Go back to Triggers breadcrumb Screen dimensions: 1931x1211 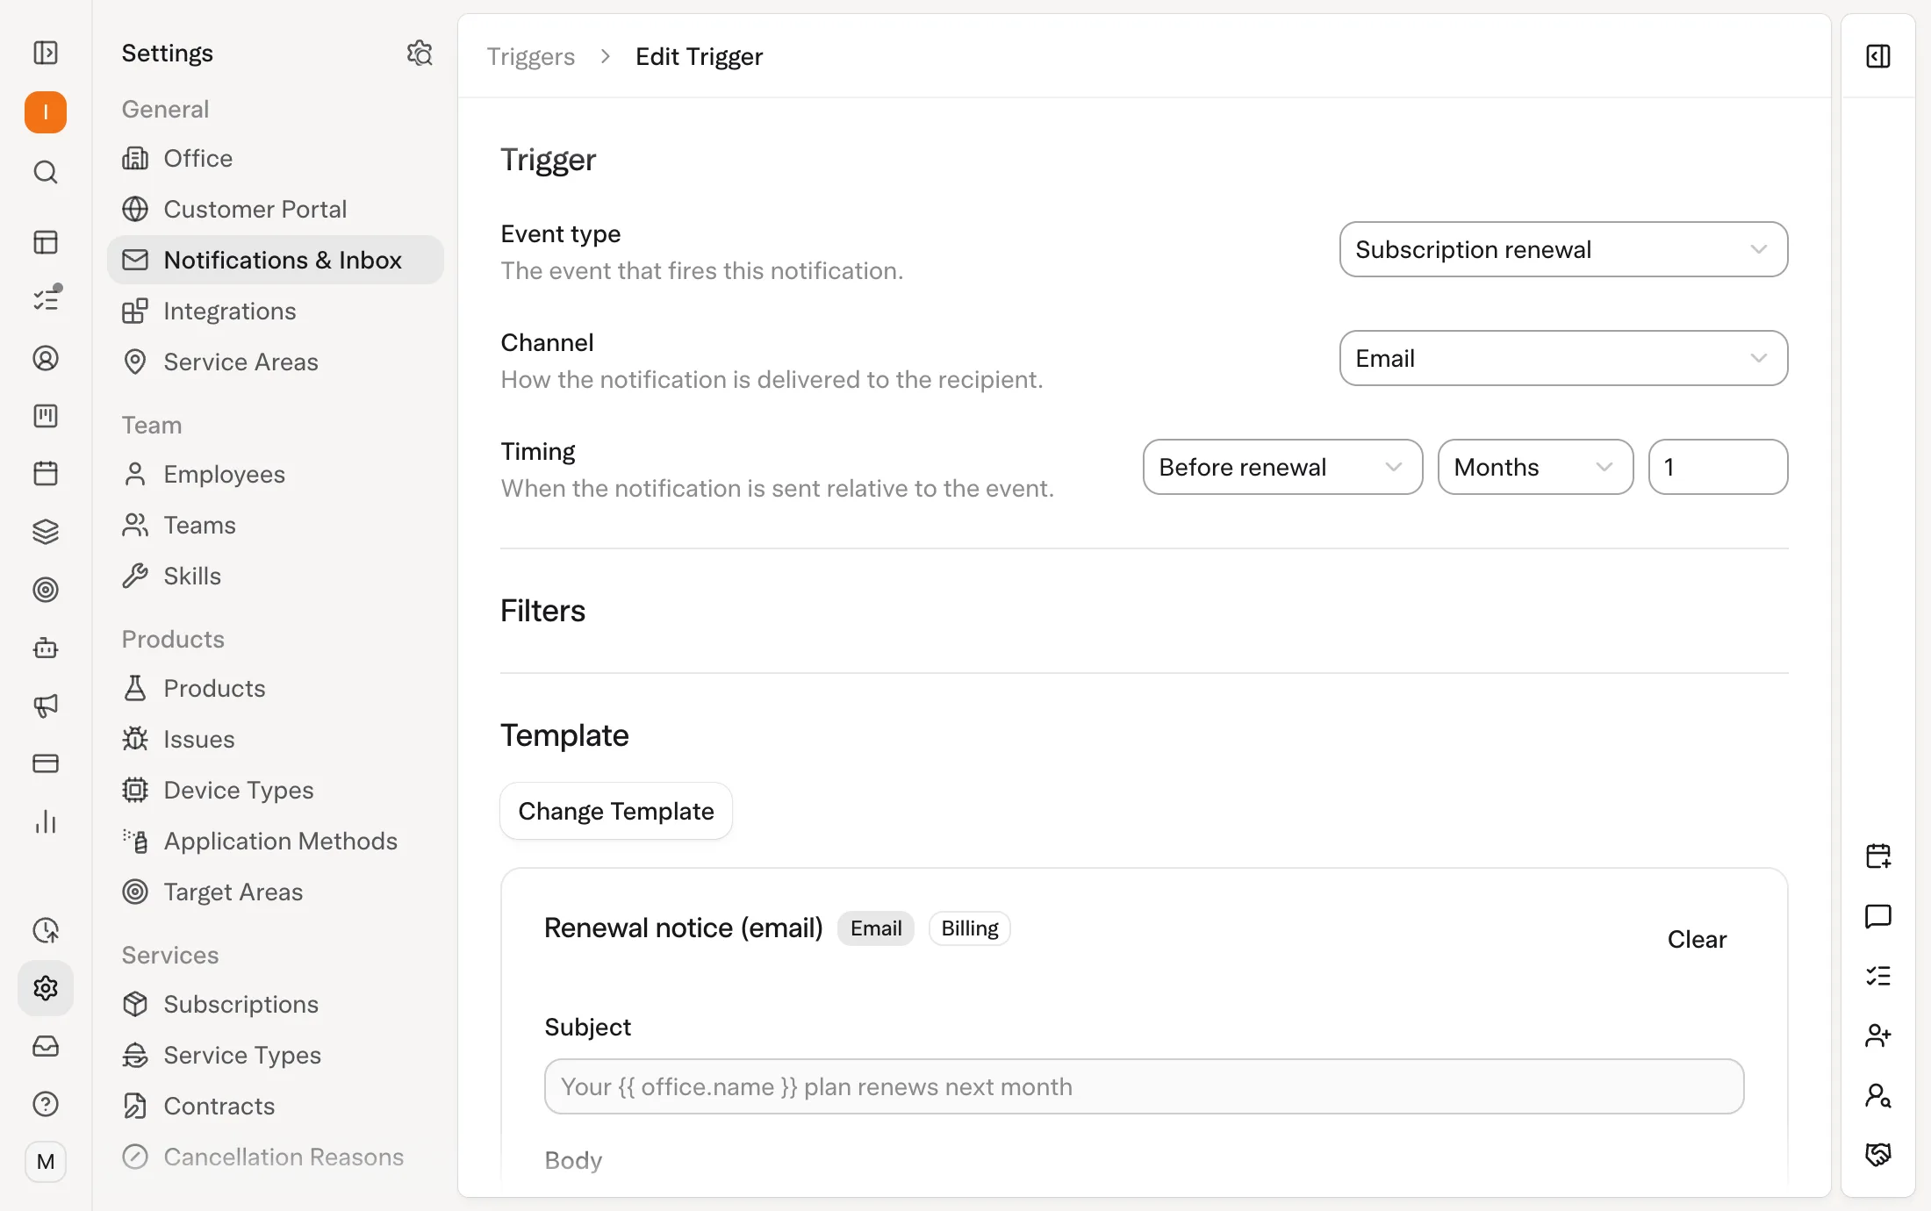pos(530,56)
